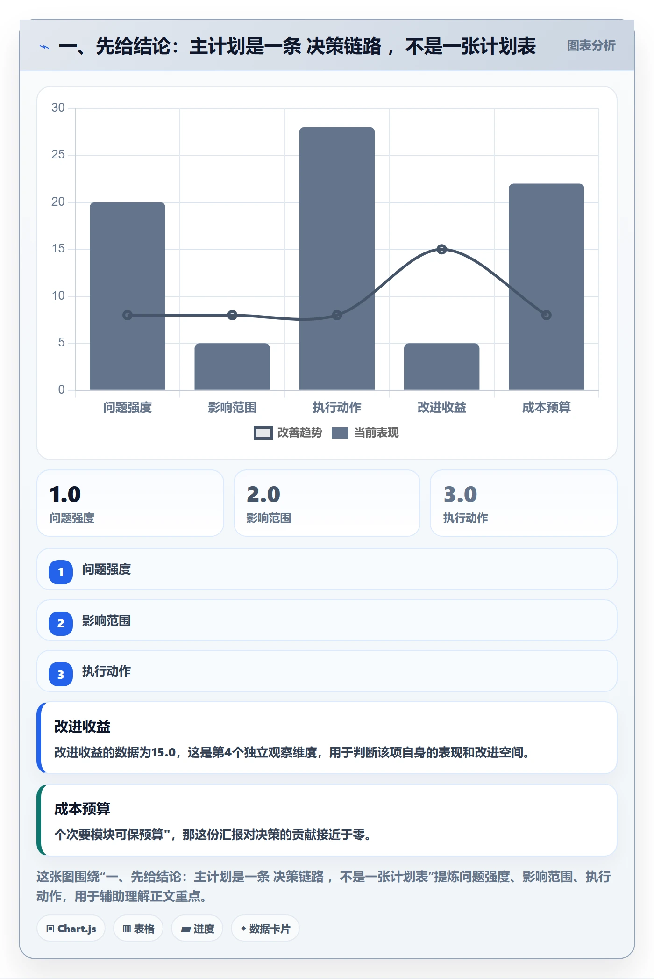This screenshot has height=979, width=654.
Task: Click trend line point over 成本预算 bar
Action: [x=546, y=315]
